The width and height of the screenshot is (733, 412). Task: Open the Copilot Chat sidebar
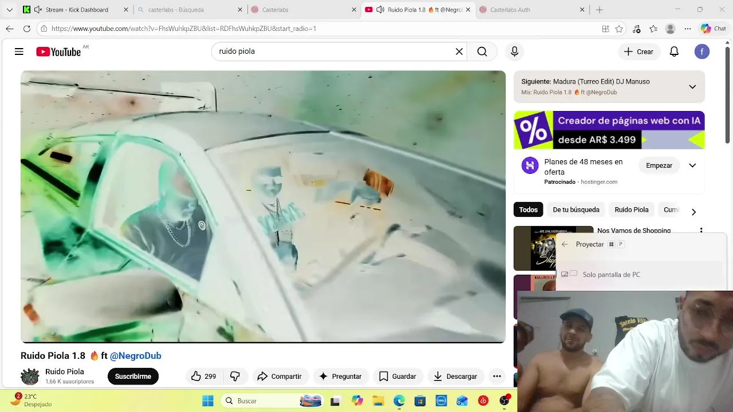coord(713,29)
